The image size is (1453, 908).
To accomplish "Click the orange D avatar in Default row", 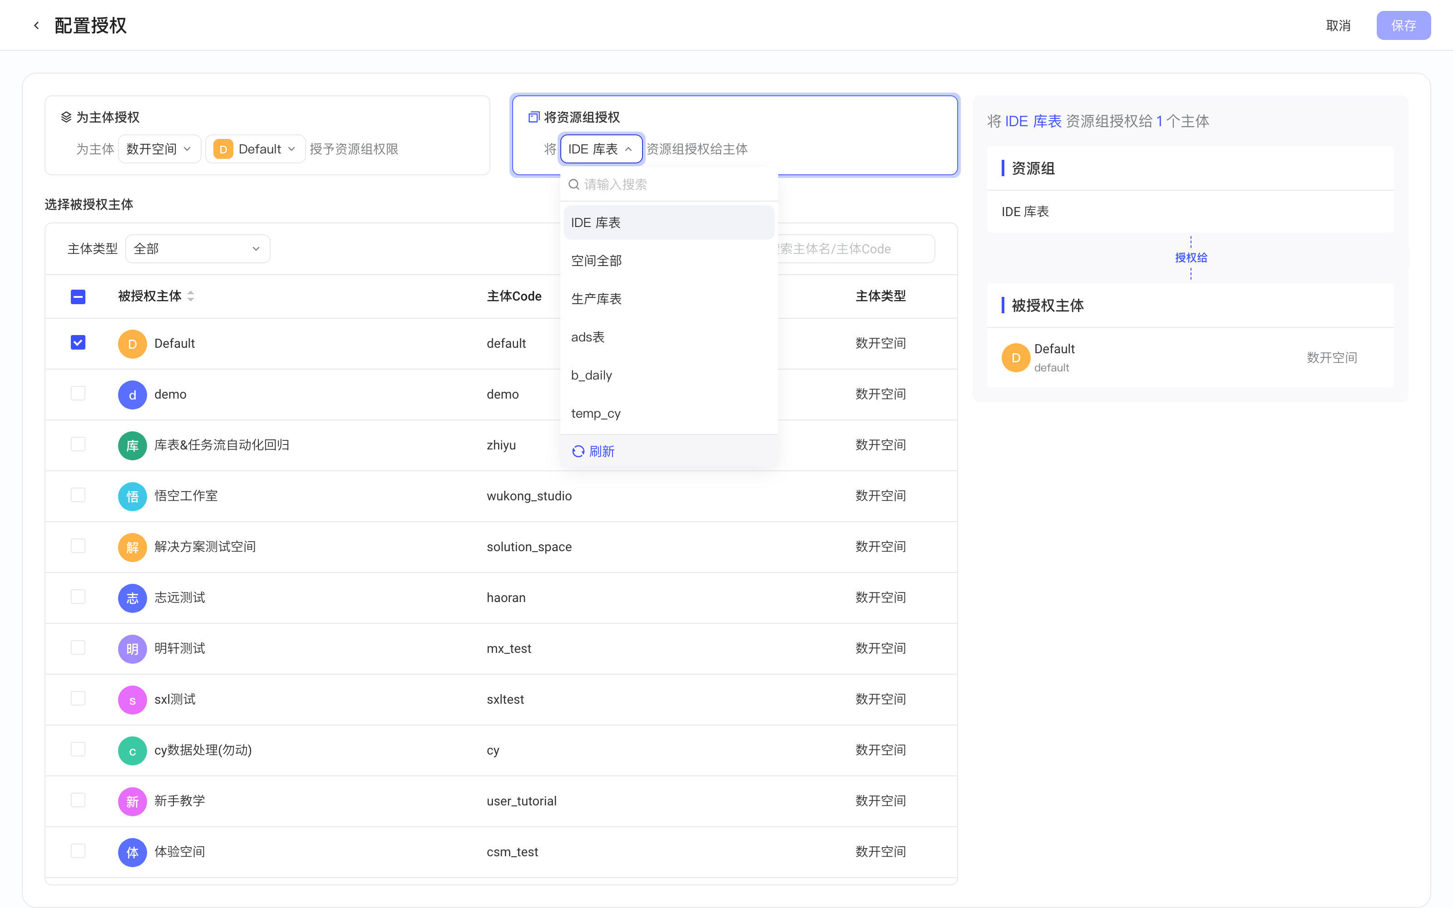I will (133, 344).
